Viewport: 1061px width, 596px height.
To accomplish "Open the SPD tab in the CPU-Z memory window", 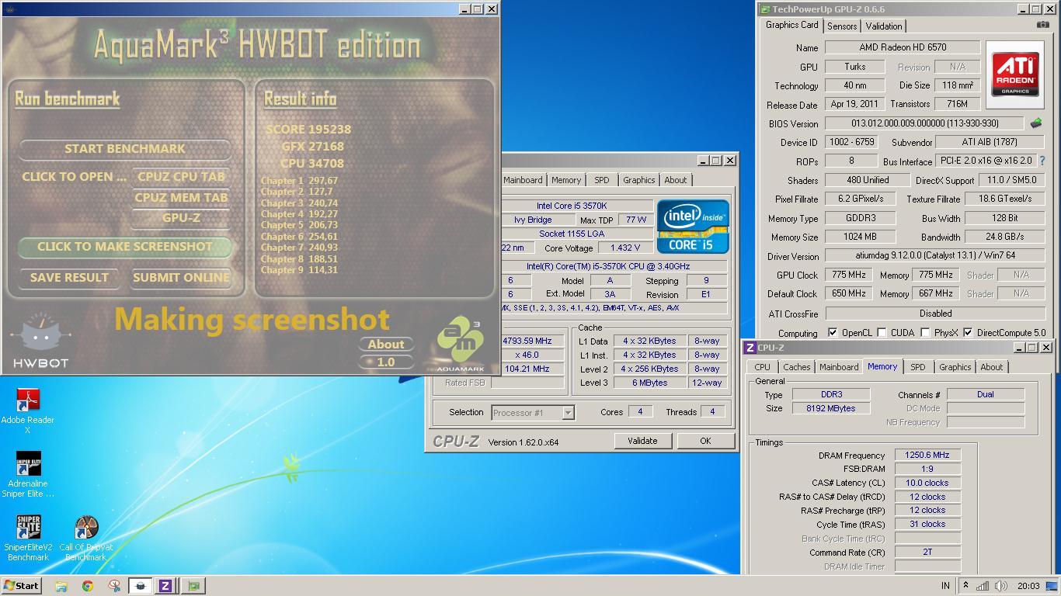I will [917, 367].
